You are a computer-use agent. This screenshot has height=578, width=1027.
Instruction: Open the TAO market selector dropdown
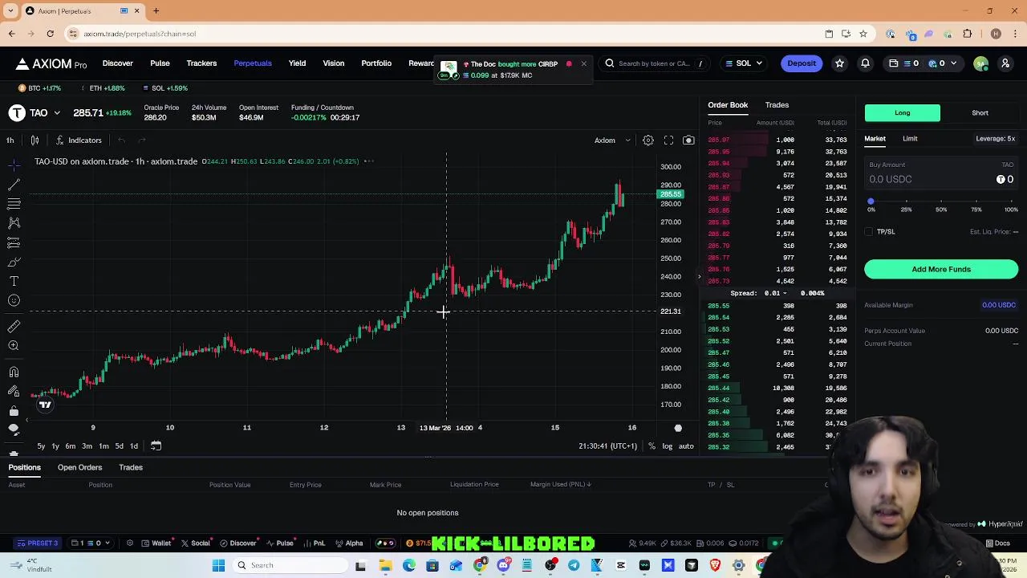click(x=35, y=113)
